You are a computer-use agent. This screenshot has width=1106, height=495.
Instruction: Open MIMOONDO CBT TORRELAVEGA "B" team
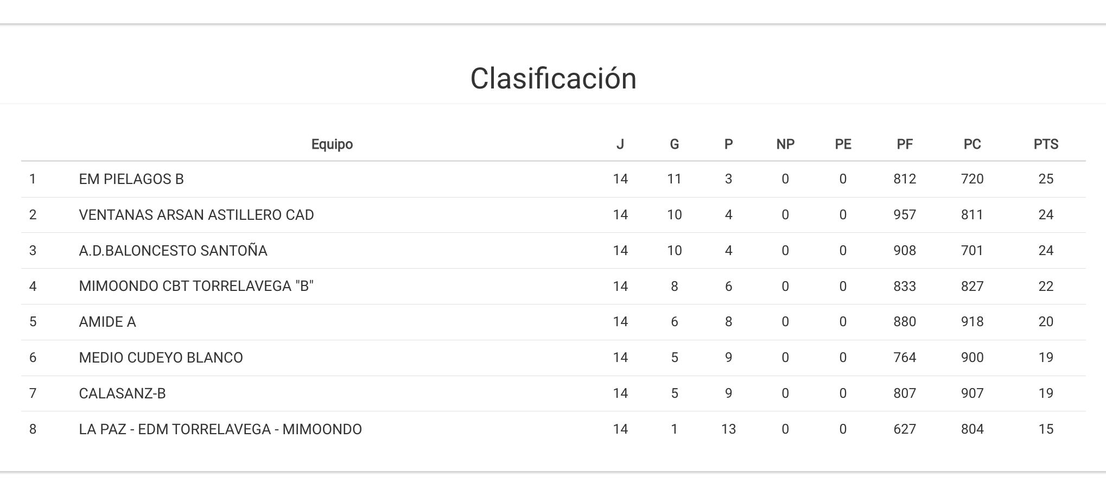click(196, 286)
